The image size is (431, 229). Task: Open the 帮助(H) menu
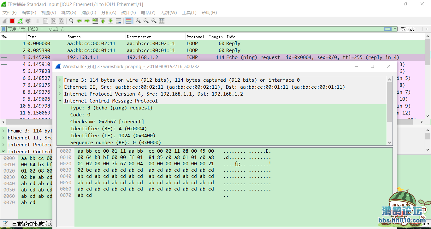click(x=209, y=13)
